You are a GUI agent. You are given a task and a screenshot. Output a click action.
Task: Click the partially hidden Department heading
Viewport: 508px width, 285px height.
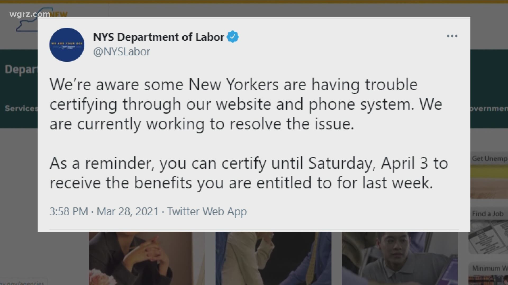[x=21, y=69]
